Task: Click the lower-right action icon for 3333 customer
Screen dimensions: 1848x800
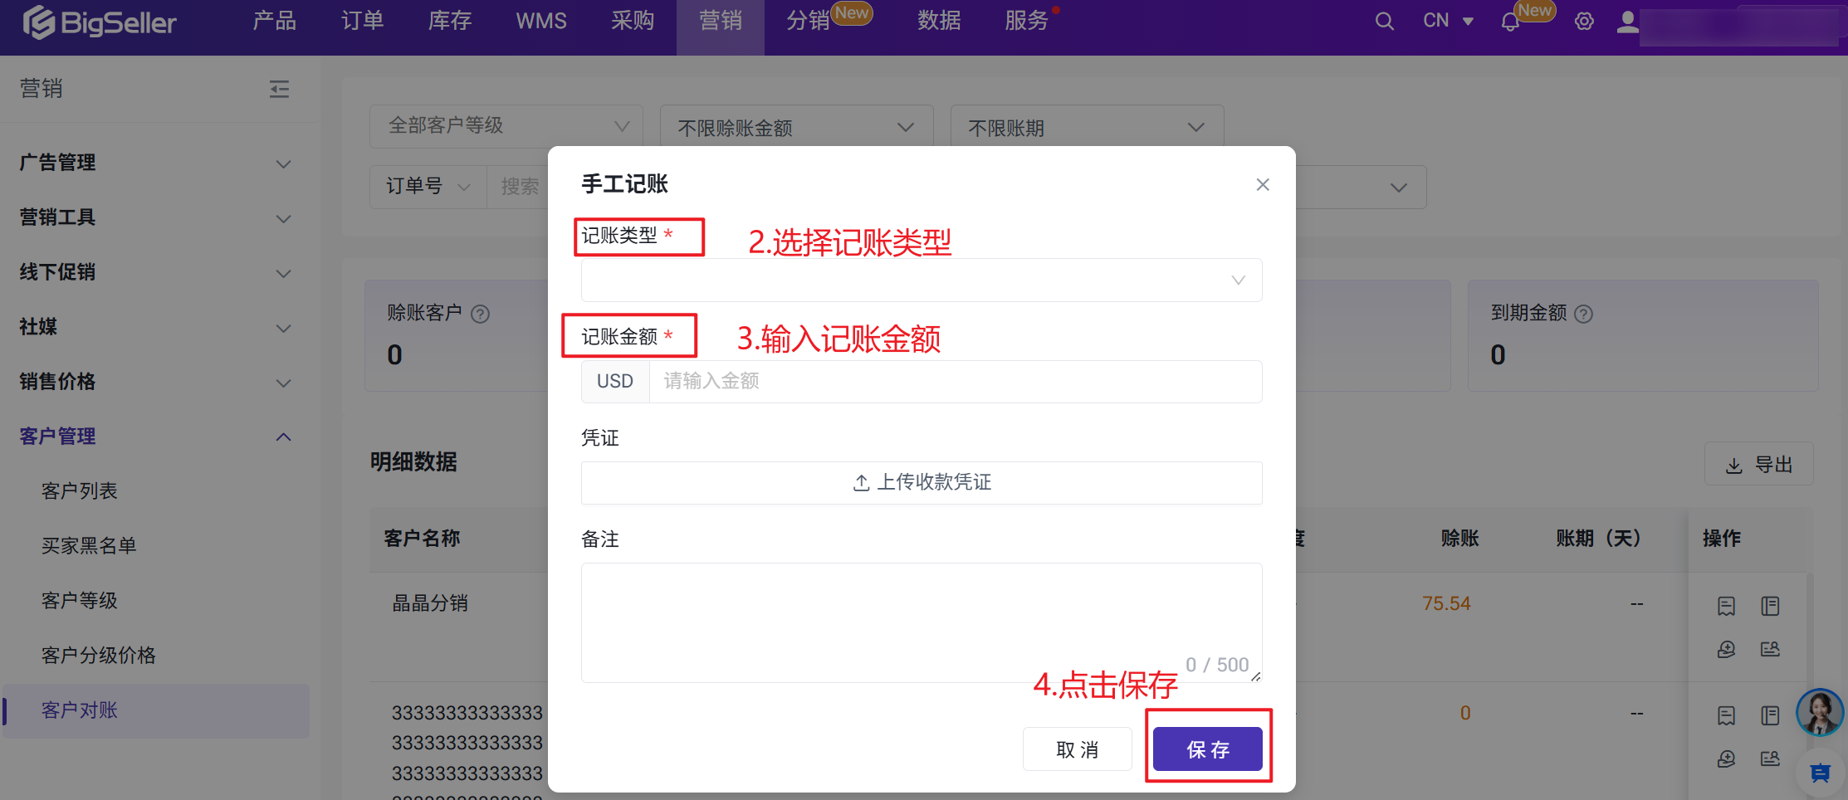Action: [x=1770, y=759]
